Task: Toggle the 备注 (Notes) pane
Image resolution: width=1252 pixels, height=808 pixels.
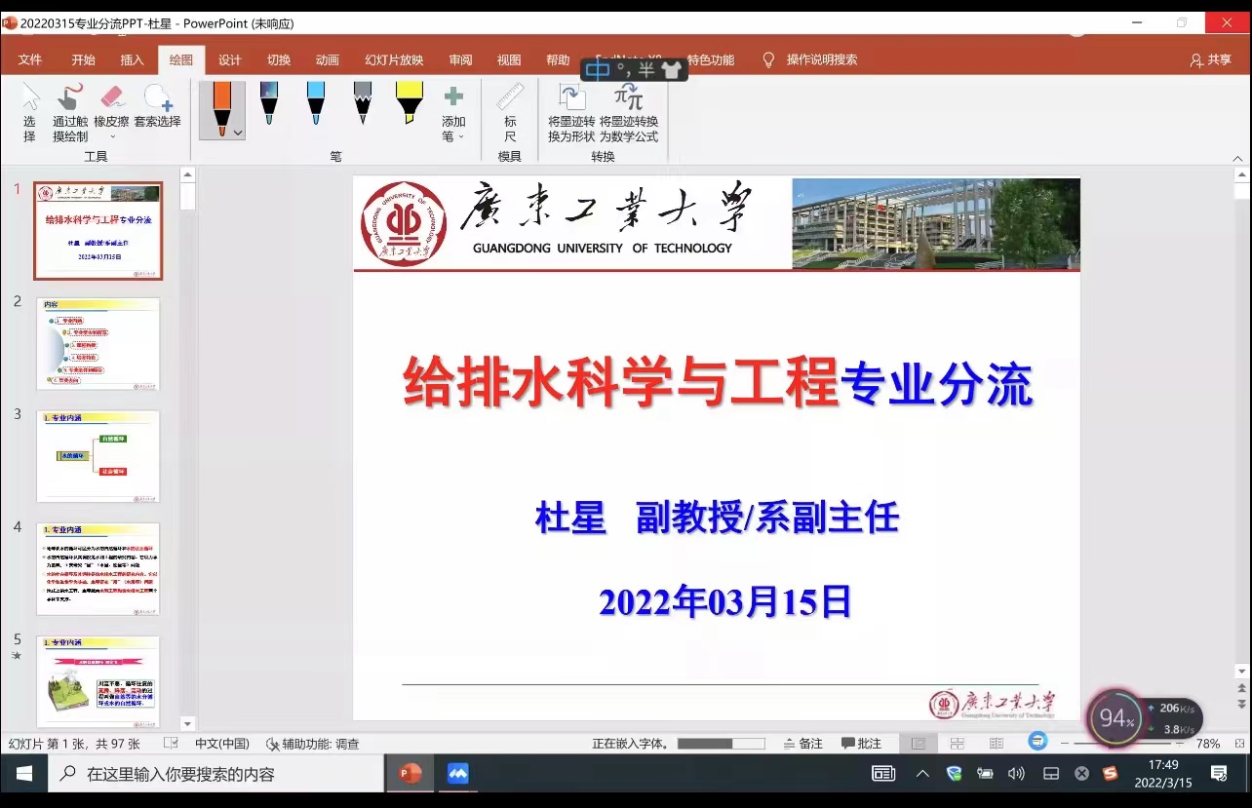Action: [803, 744]
